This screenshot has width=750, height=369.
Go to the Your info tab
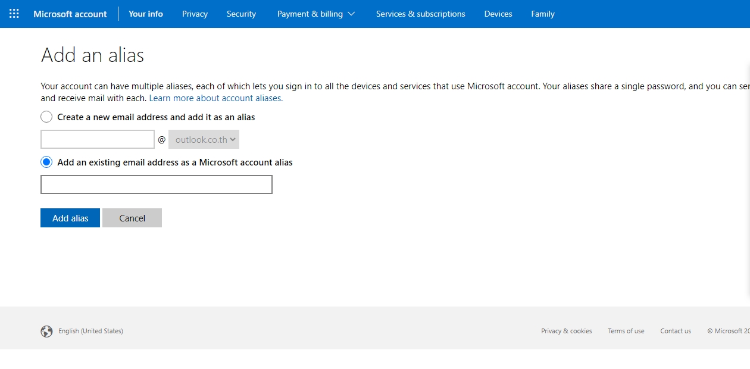coord(146,14)
